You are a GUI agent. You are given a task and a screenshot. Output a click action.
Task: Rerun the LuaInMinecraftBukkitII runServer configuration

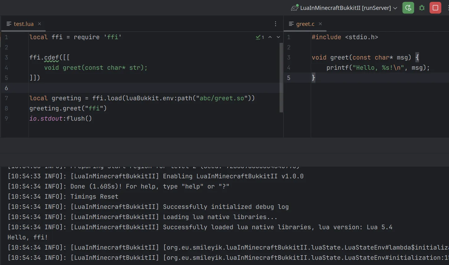click(x=408, y=8)
